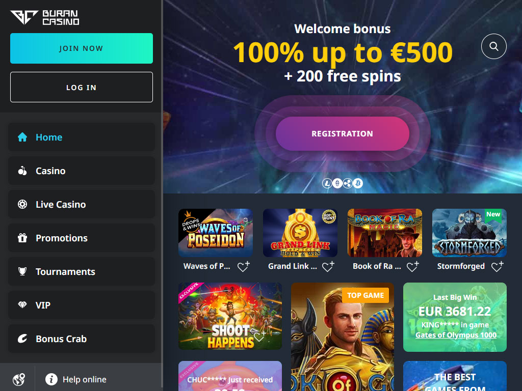Open Gates of Olympus 1000 link
The width and height of the screenshot is (522, 391).
click(x=456, y=335)
